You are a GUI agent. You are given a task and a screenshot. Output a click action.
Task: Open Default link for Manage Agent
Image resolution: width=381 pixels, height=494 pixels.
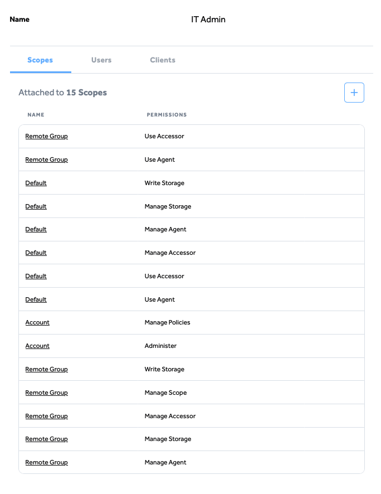(x=36, y=229)
